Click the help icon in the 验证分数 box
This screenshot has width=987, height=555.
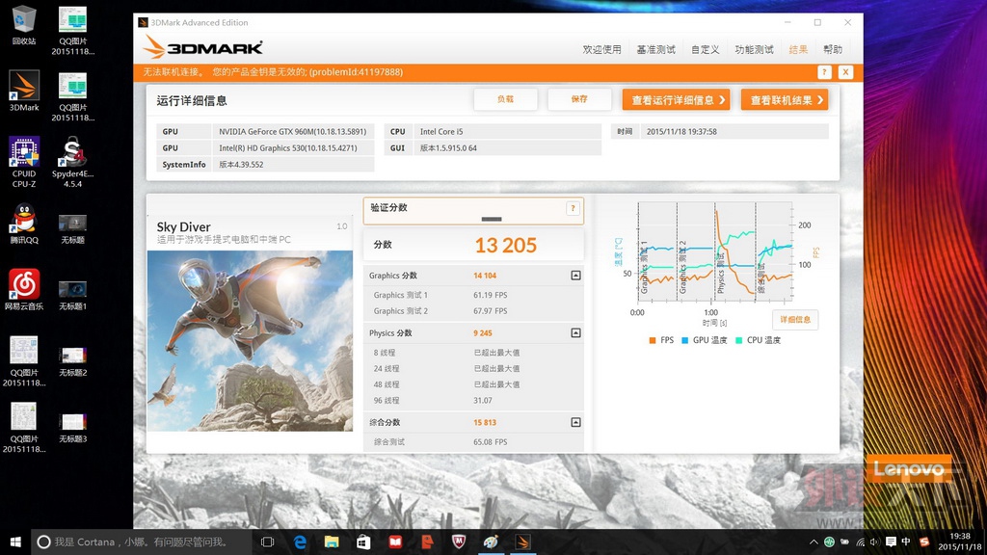click(x=573, y=208)
